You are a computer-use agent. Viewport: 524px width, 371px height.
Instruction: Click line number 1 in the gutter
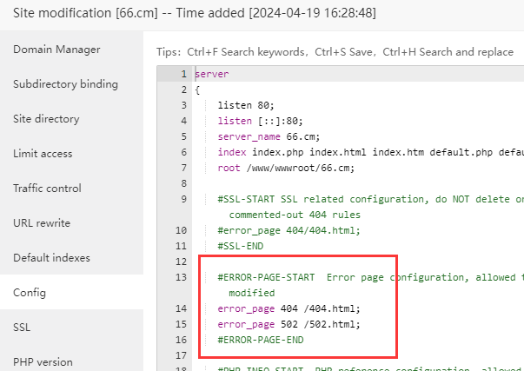[x=184, y=74]
